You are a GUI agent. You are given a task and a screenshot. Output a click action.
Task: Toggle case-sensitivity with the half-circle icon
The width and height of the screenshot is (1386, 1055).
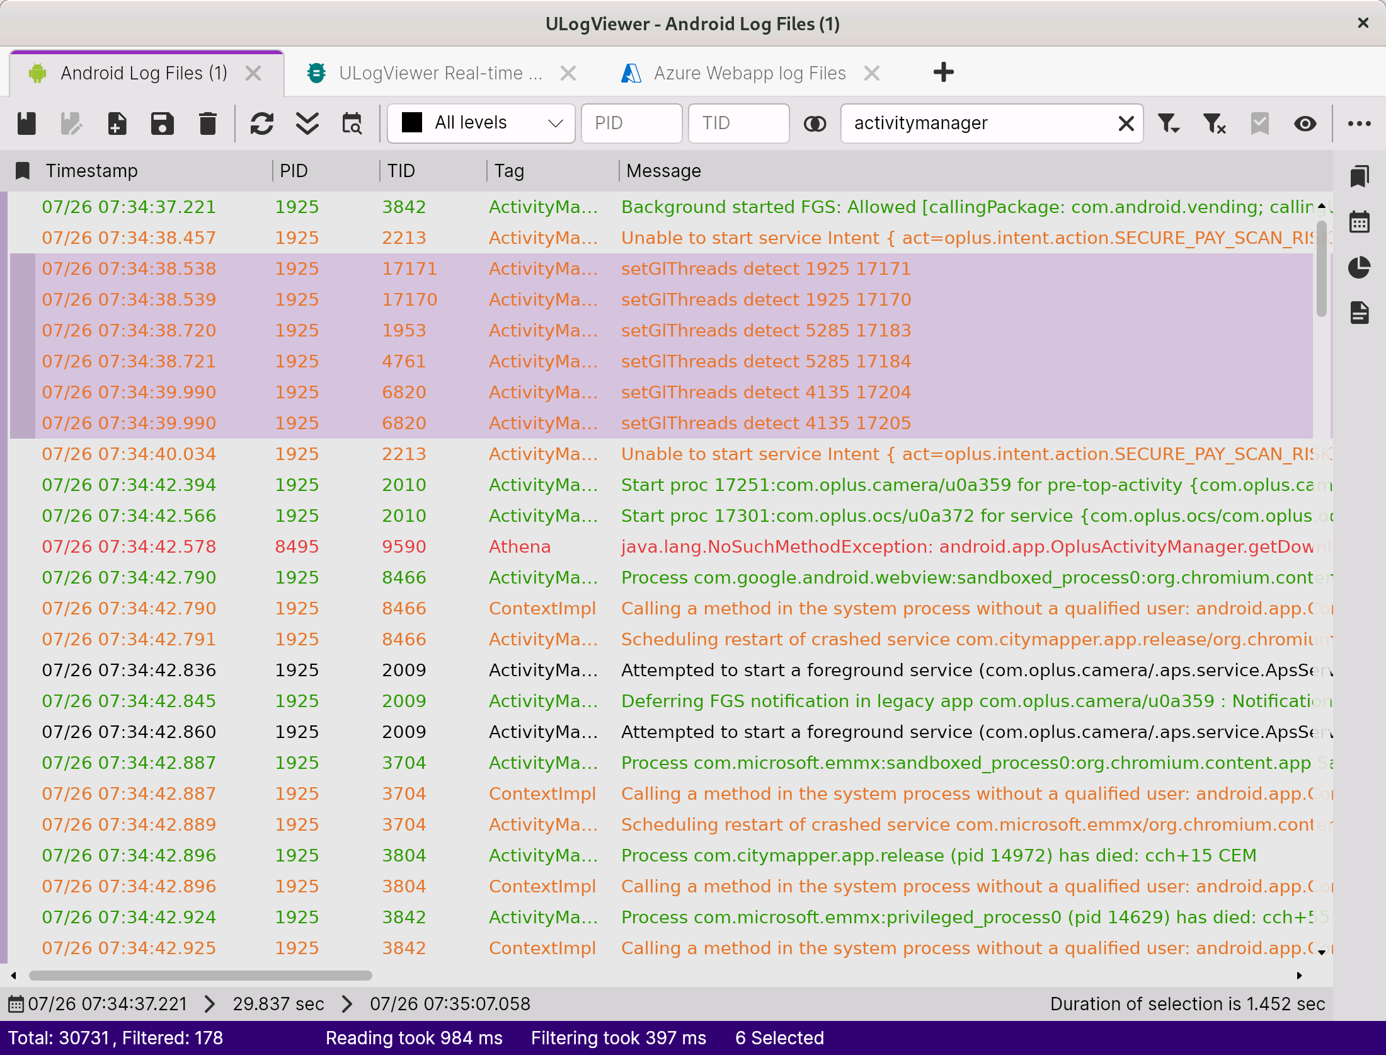[x=815, y=124]
